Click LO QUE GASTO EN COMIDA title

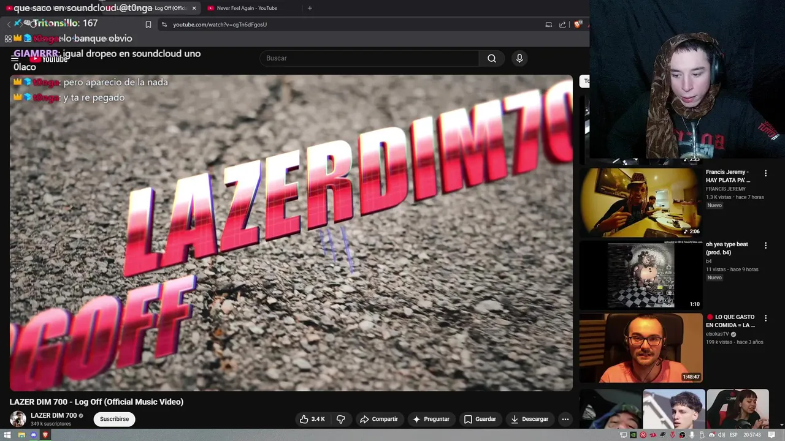(730, 321)
